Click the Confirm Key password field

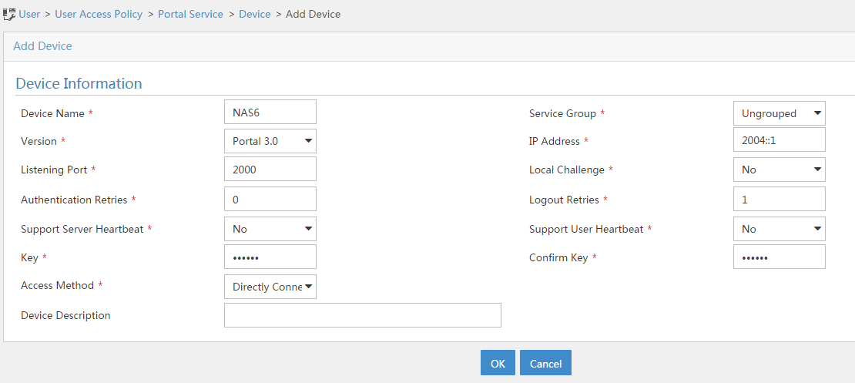click(x=780, y=257)
